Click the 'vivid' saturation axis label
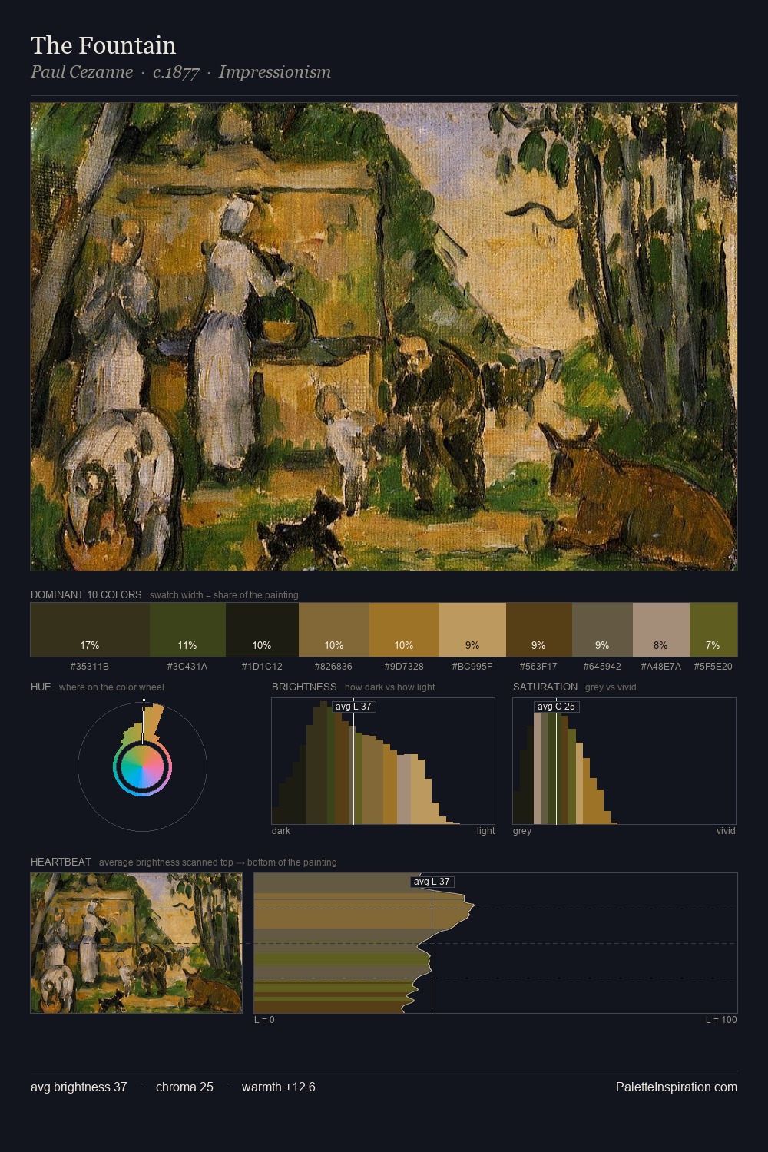Viewport: 768px width, 1152px height. [x=726, y=831]
